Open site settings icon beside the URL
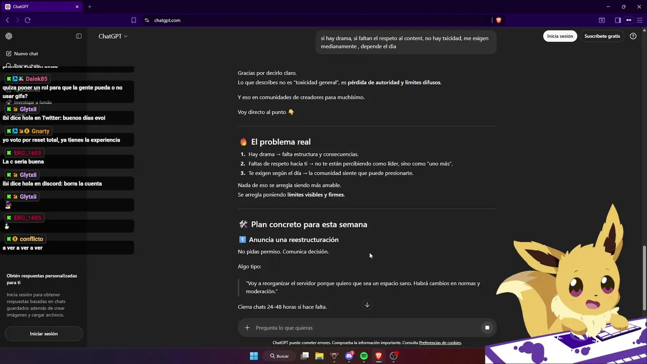 (x=147, y=20)
